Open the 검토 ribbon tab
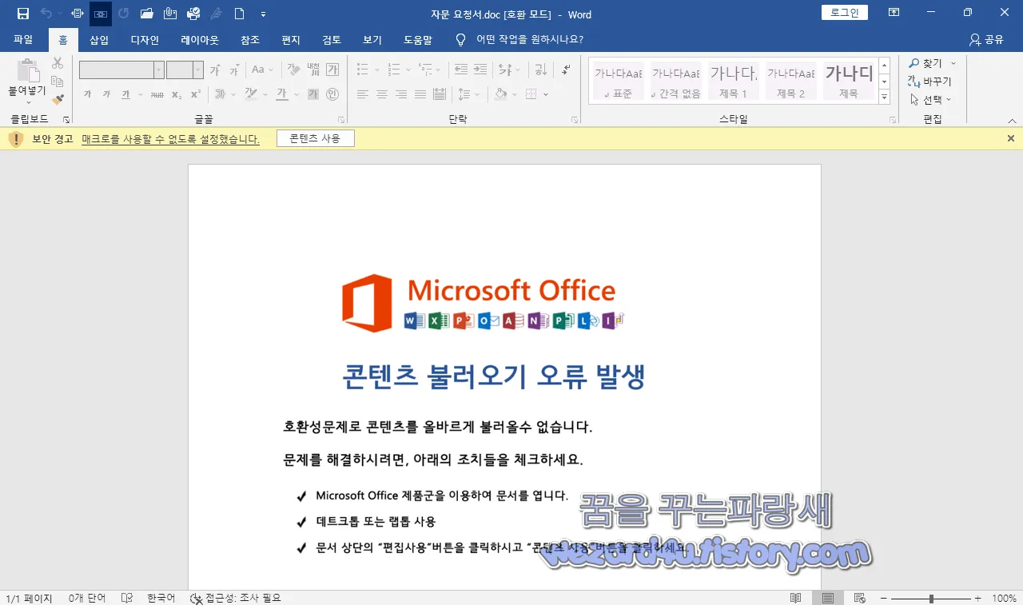 click(x=331, y=40)
